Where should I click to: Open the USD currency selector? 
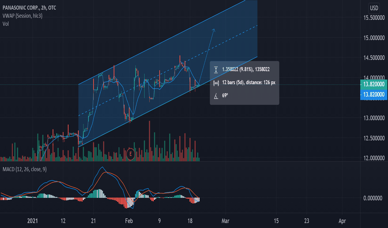pyautogui.click(x=374, y=8)
